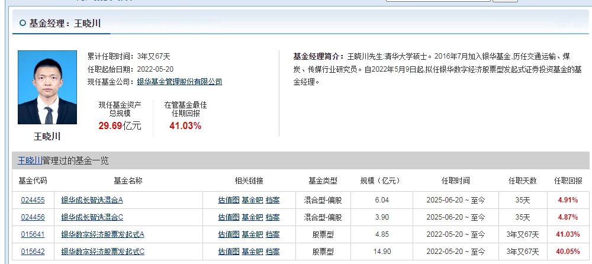
Task: Click scale value 4.85
Action: pyautogui.click(x=382, y=234)
